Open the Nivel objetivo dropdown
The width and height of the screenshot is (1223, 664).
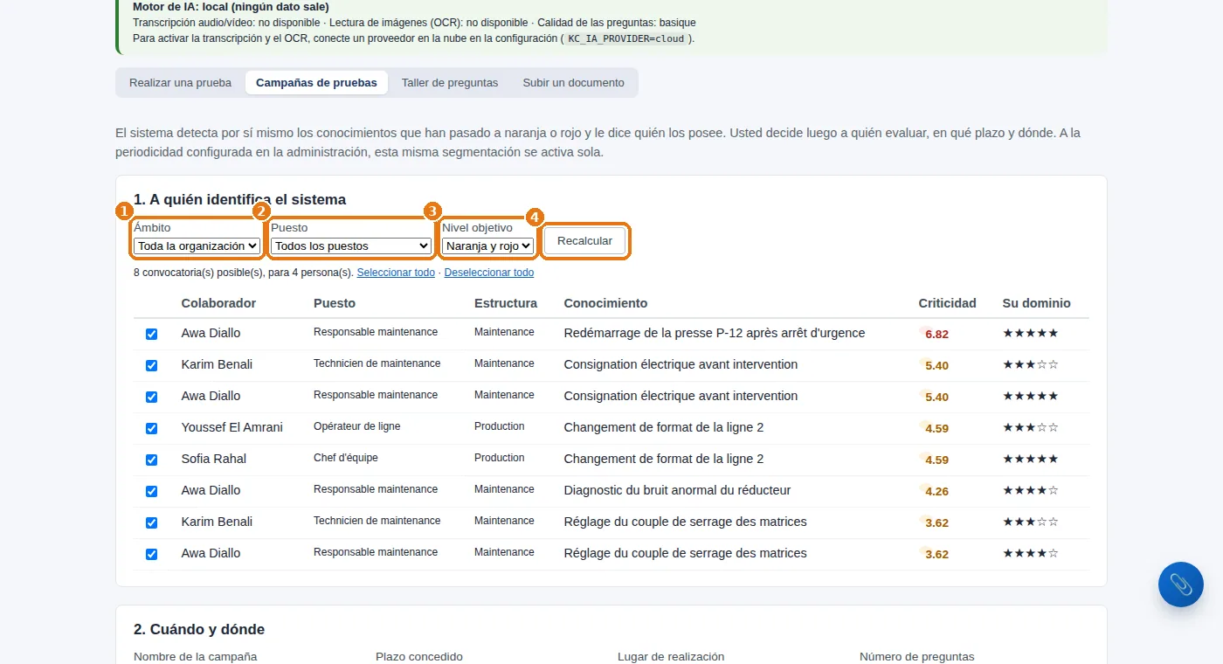[487, 246]
